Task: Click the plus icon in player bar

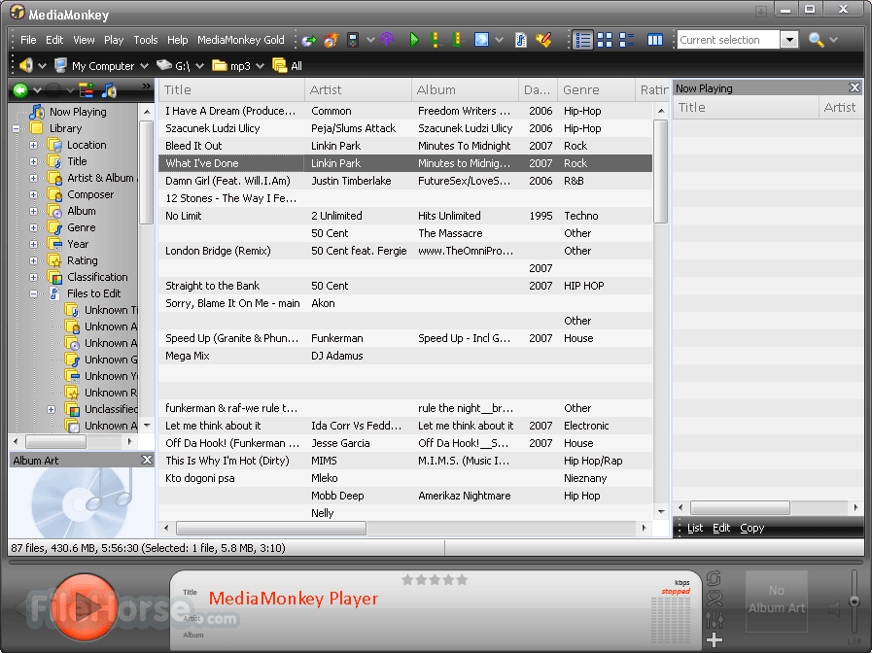Action: click(715, 640)
